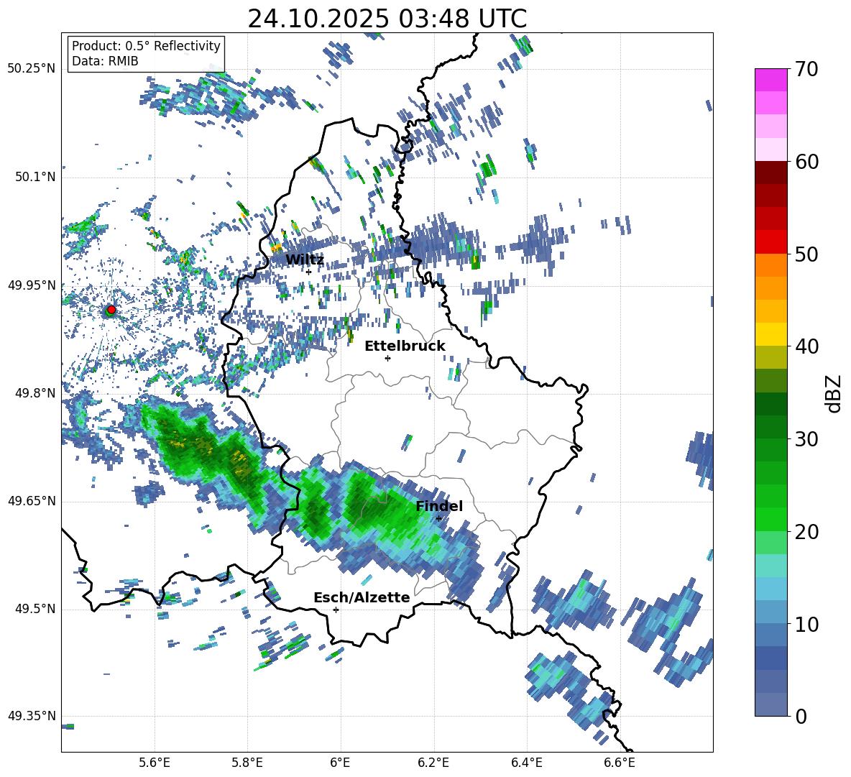
Task: Click the 49.35°N latitude label
Action: click(x=32, y=716)
